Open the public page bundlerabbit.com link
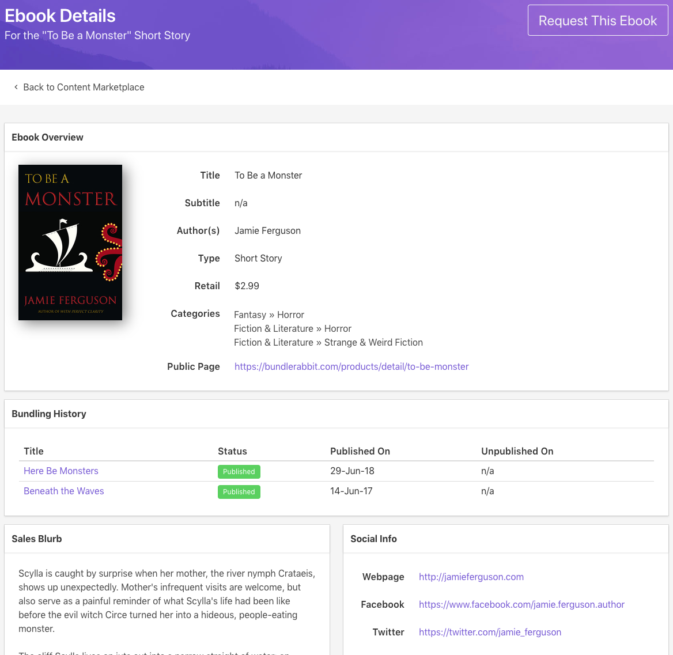Image resolution: width=673 pixels, height=655 pixels. pos(351,366)
